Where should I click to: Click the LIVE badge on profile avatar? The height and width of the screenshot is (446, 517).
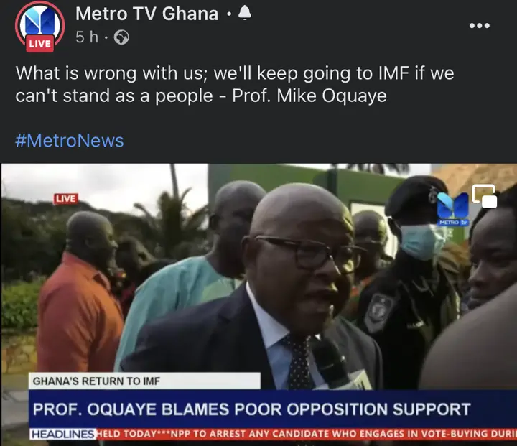(40, 44)
